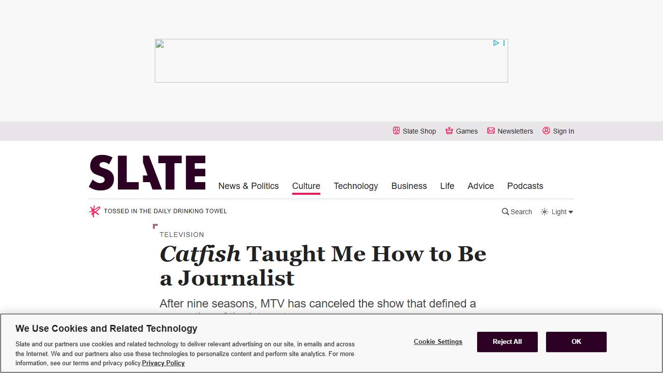
Task: Expand the ad options via the three-dot menu
Action: click(504, 43)
